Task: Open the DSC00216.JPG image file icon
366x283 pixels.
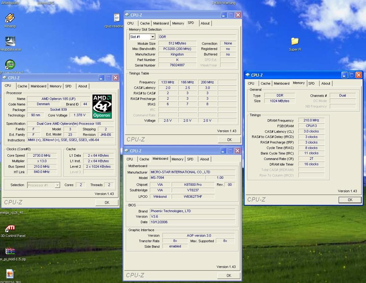Action: click(10, 274)
